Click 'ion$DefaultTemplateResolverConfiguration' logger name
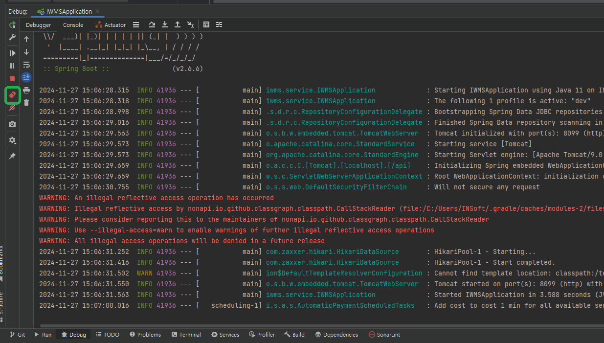The height and width of the screenshot is (343, 604). (x=344, y=273)
